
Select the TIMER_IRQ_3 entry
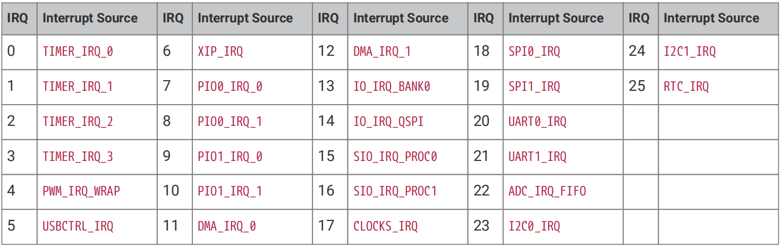point(78,157)
